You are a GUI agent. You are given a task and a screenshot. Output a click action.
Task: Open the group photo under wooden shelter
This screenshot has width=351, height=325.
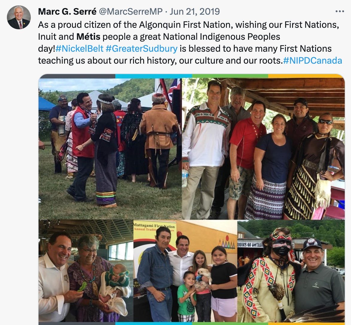[x=263, y=149]
